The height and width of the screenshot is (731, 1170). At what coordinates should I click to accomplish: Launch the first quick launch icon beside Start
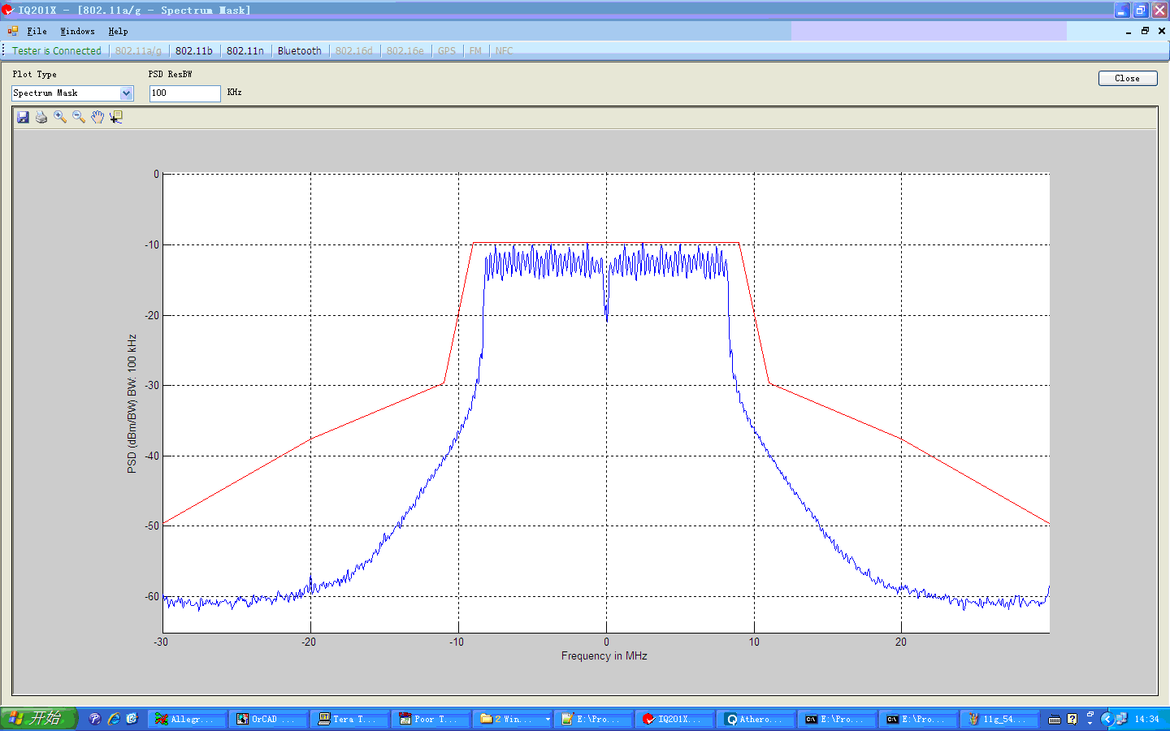pyautogui.click(x=95, y=719)
